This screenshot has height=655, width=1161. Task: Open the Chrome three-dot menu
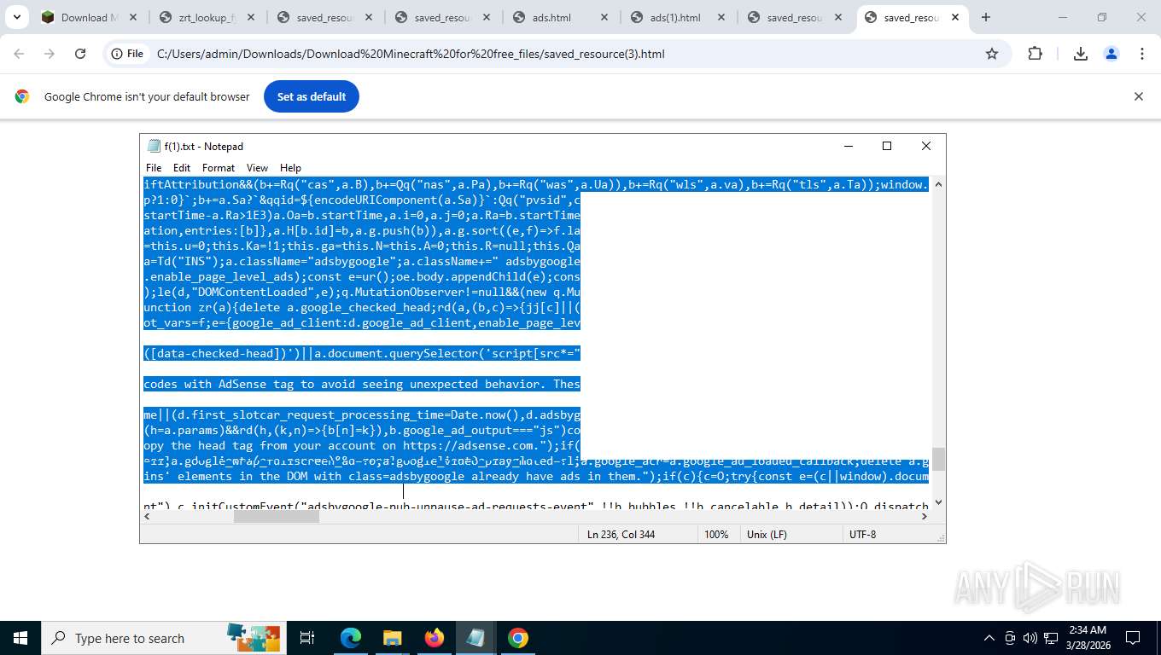[1142, 54]
